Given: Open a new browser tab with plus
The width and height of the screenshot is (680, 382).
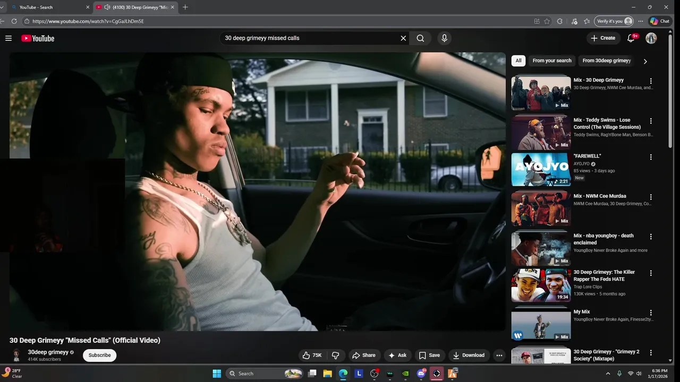Looking at the screenshot, I should click(185, 7).
